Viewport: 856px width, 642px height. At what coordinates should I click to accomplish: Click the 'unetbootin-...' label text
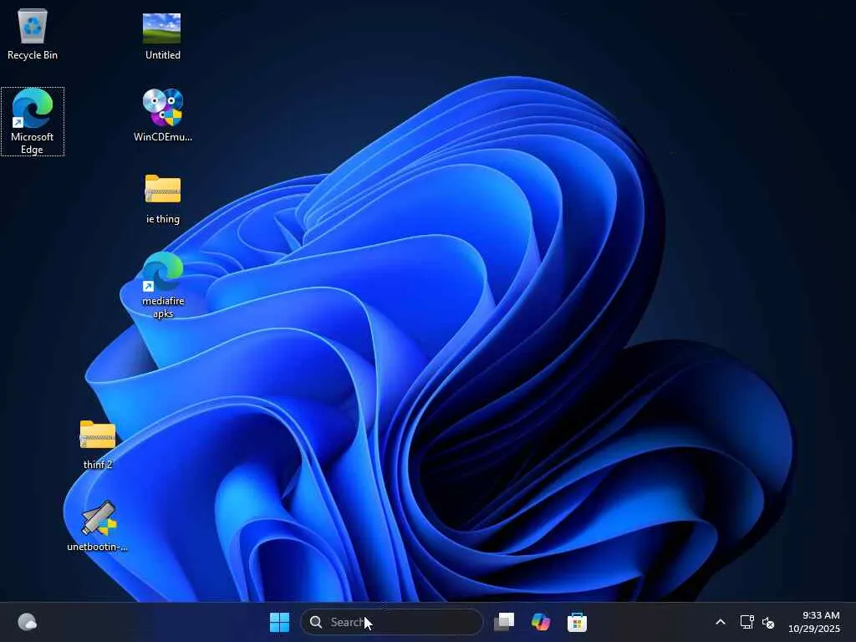click(x=97, y=547)
